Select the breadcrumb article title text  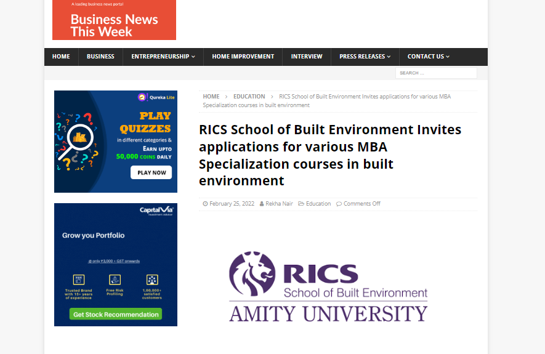click(x=327, y=101)
